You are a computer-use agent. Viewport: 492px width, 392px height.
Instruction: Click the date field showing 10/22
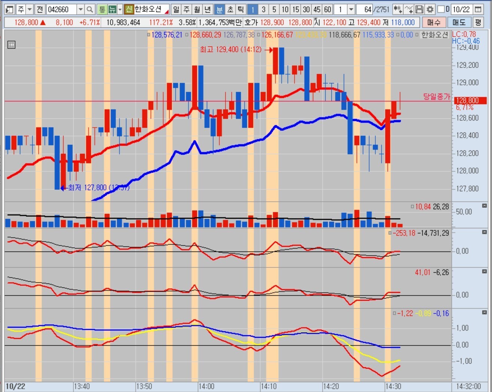[461, 9]
